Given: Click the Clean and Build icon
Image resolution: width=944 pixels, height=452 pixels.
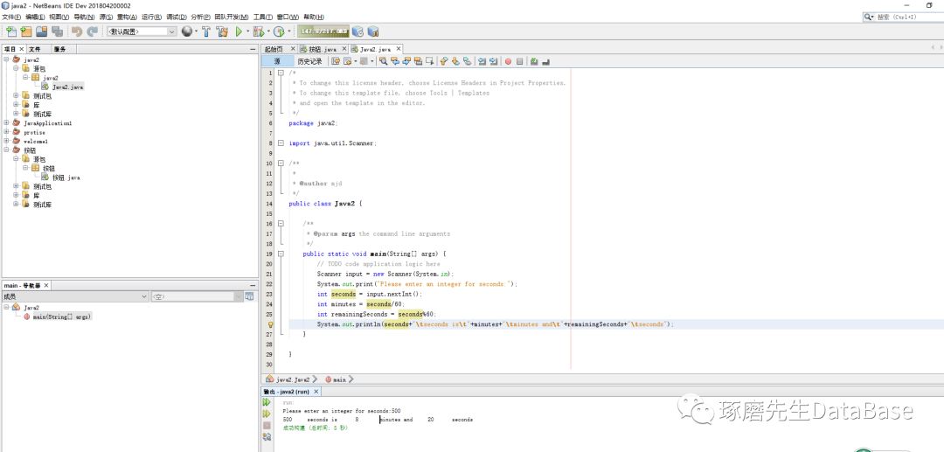Looking at the screenshot, I should (x=222, y=31).
